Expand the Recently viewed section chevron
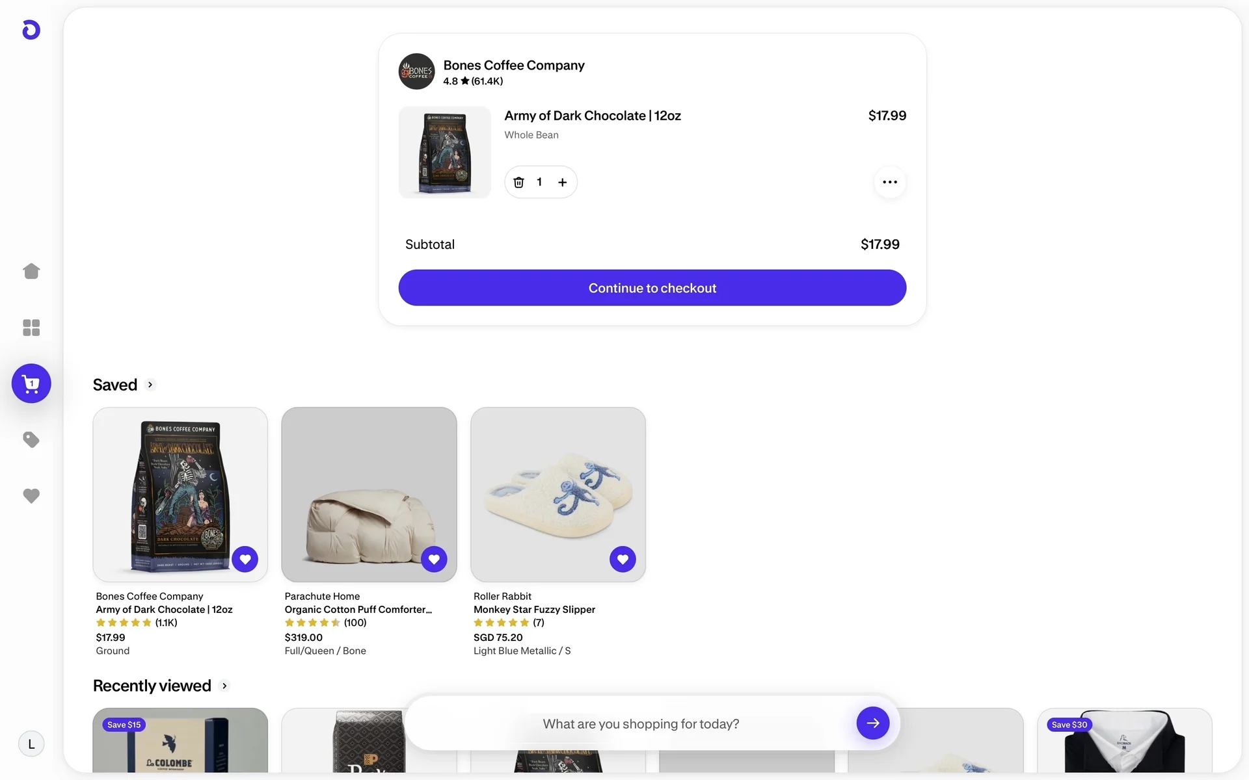 pos(224,686)
